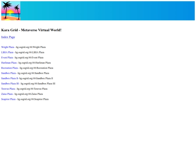
Task: Visit the Teravus Plaza link
Action: (x=8, y=89)
